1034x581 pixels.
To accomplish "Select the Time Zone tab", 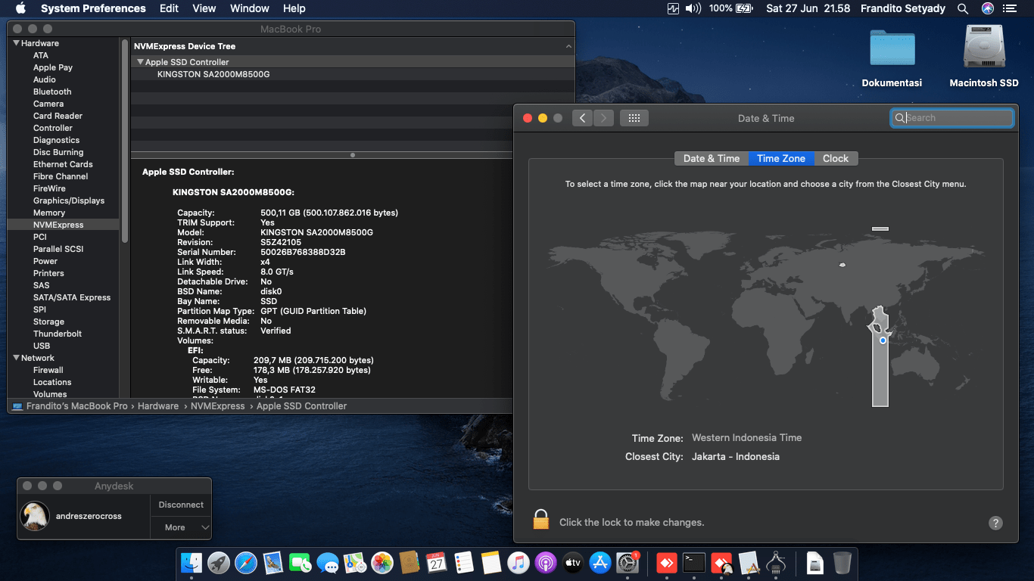I will (781, 158).
